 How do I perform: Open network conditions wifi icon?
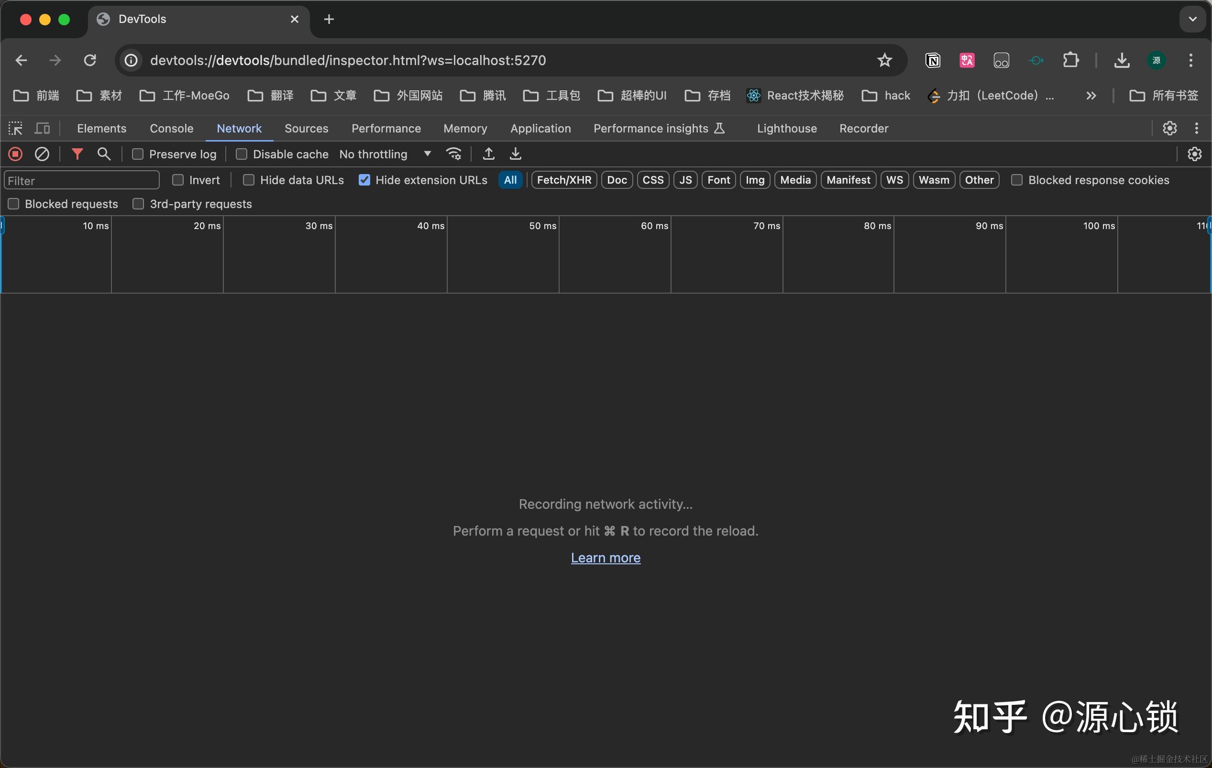tap(453, 154)
